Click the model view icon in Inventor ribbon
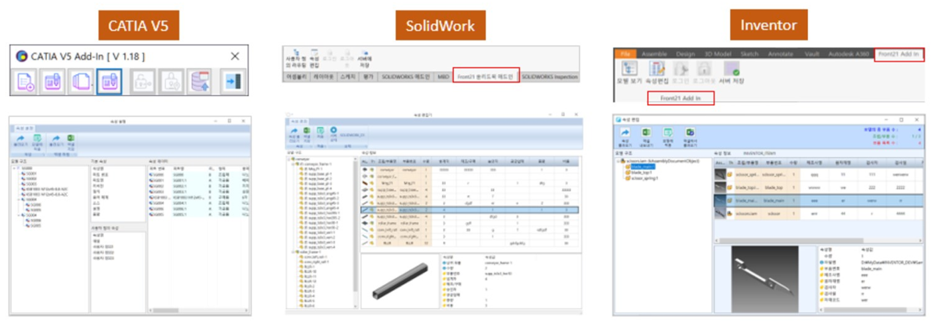 (x=629, y=69)
